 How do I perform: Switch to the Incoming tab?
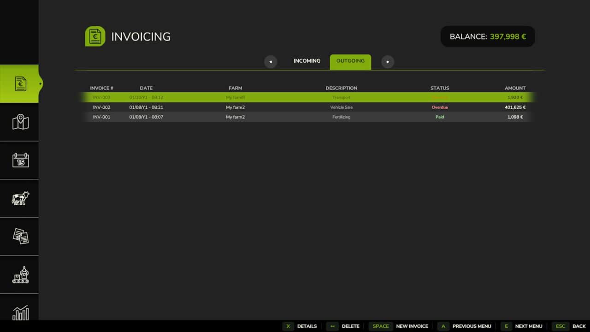307,61
